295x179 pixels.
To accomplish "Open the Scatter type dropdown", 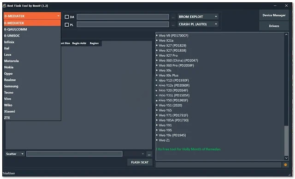I will (x=15, y=154).
